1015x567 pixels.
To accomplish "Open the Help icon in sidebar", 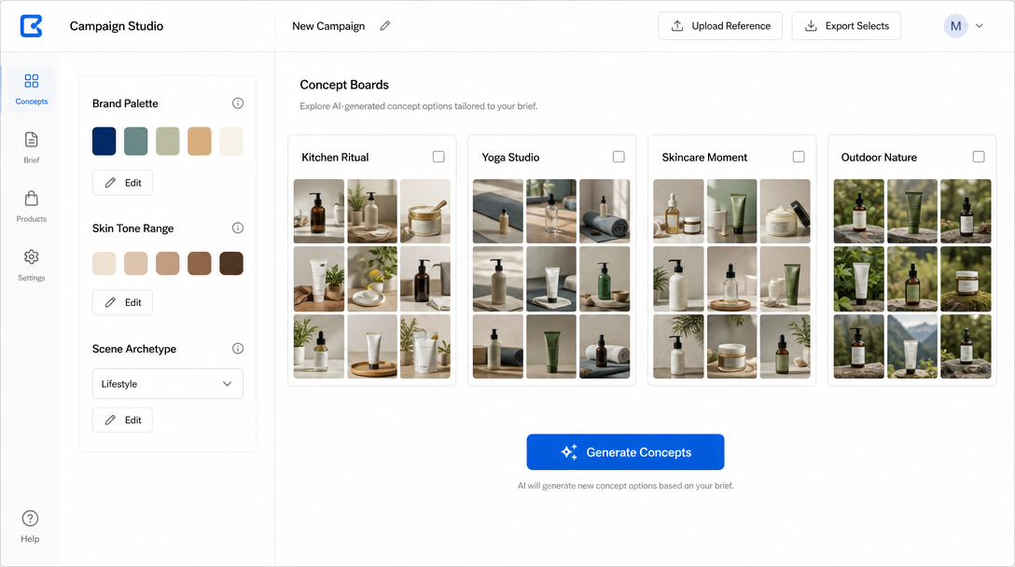I will pos(30,519).
